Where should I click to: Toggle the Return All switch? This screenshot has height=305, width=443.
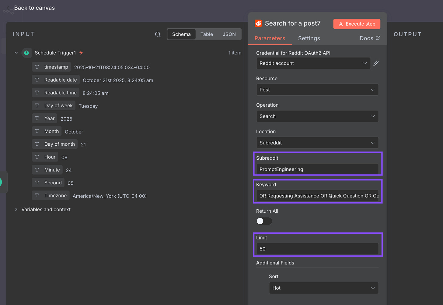(x=264, y=221)
